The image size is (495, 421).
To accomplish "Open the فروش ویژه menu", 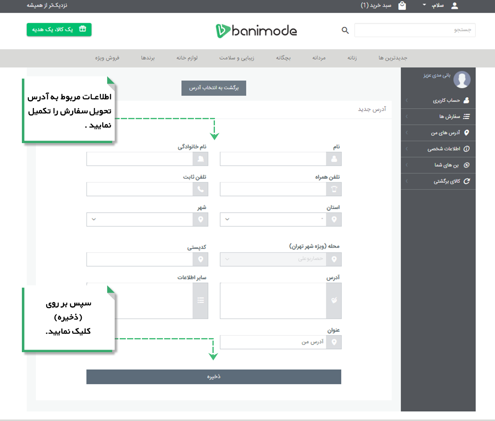I will (107, 58).
